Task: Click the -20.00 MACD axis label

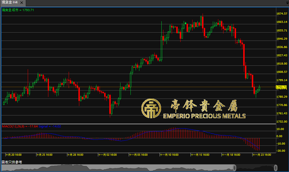Action: [x=281, y=151]
